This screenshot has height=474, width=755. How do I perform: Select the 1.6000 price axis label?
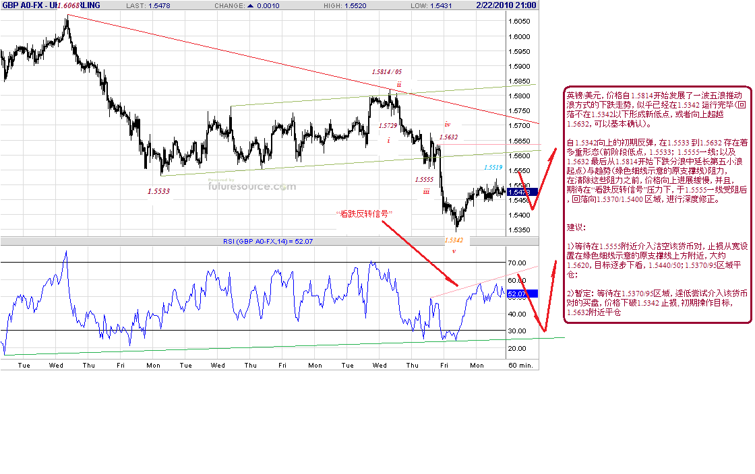point(519,36)
